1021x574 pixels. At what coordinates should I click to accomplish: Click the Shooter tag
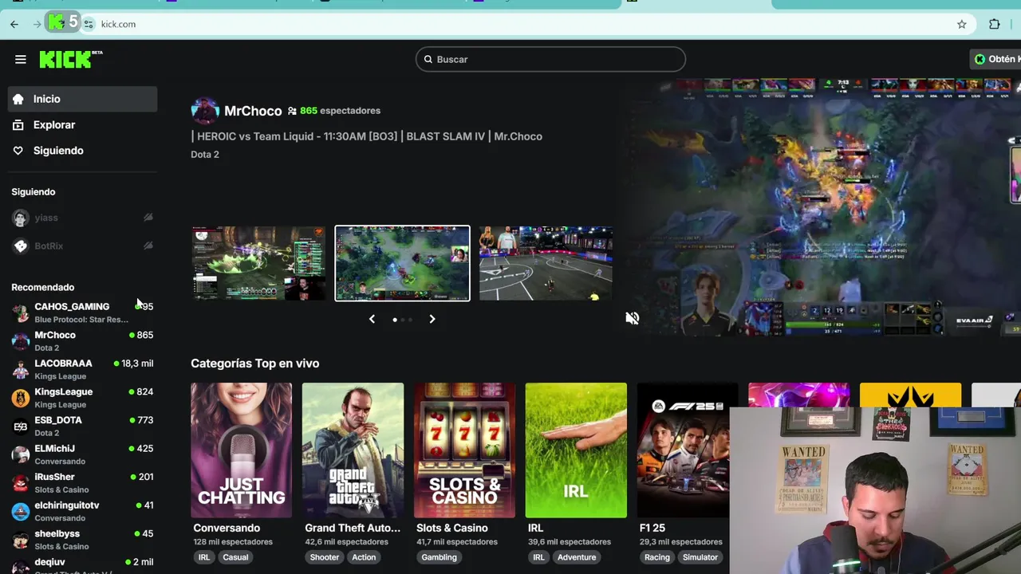pyautogui.click(x=325, y=557)
